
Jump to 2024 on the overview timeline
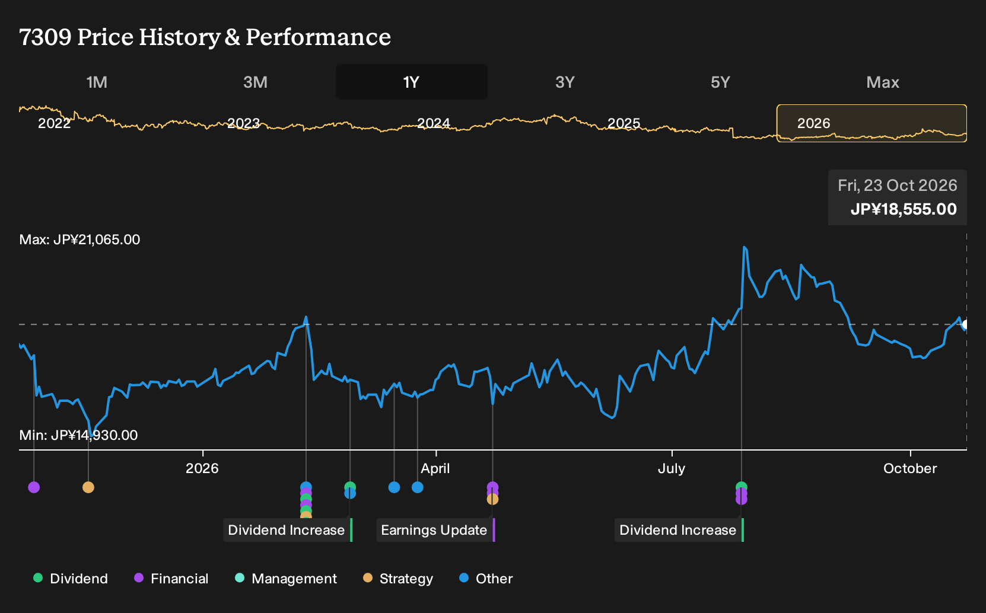[434, 123]
